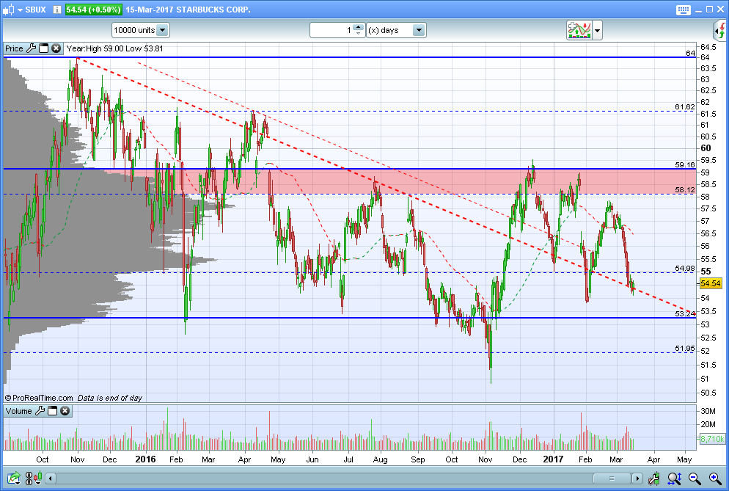Image resolution: width=729 pixels, height=491 pixels.
Task: Click the yellow 54.54 current price tag
Action: 710,283
